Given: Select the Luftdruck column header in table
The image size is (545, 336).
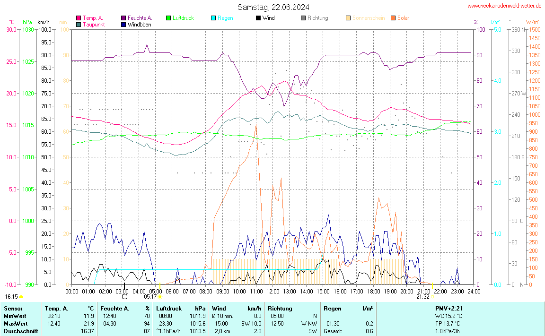Looking at the screenshot, I should (169, 309).
